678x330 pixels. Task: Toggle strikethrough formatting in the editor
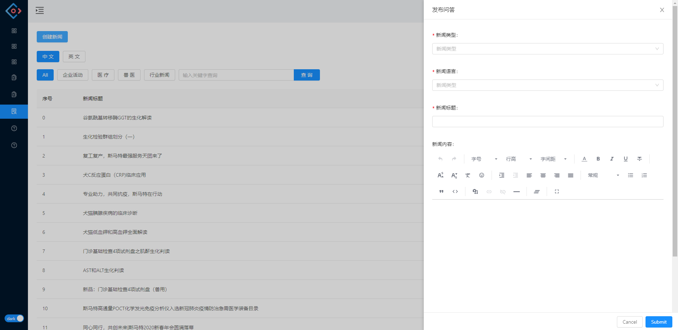(640, 159)
